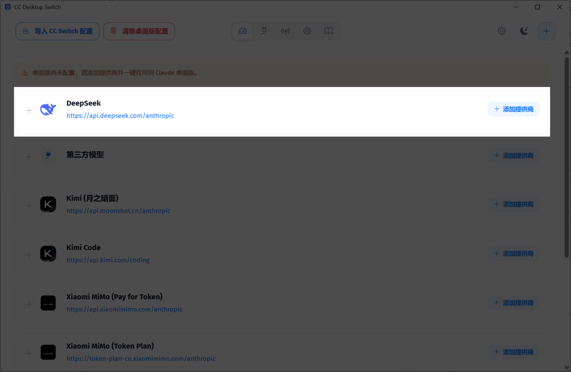Switch to the broadcast signal tab
This screenshot has height=372, width=571.
pos(285,31)
